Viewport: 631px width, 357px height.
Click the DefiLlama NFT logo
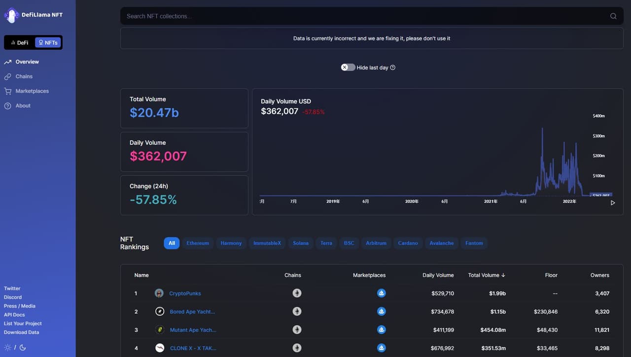[x=34, y=15]
